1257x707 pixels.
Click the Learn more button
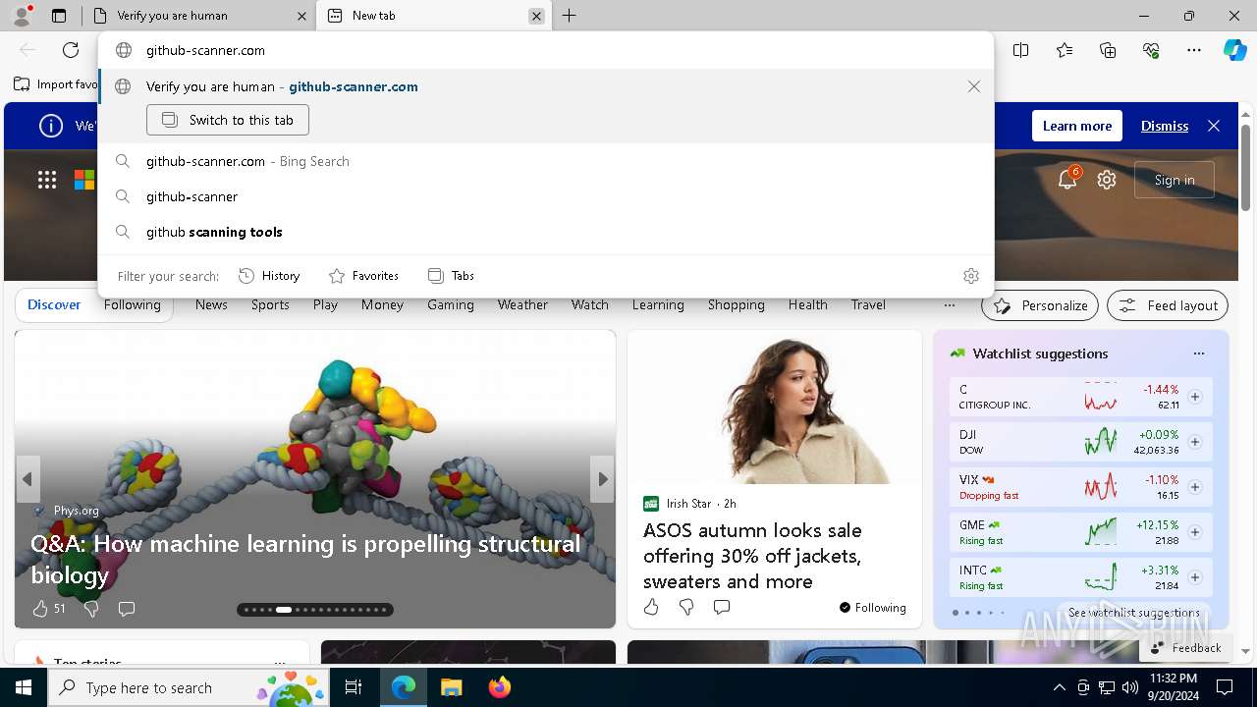(1077, 126)
